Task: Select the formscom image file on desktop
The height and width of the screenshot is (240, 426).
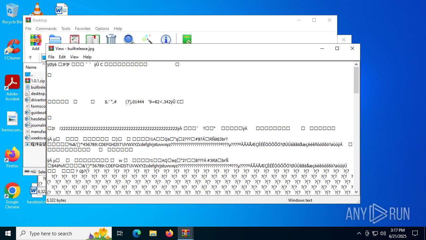Action: (12, 122)
